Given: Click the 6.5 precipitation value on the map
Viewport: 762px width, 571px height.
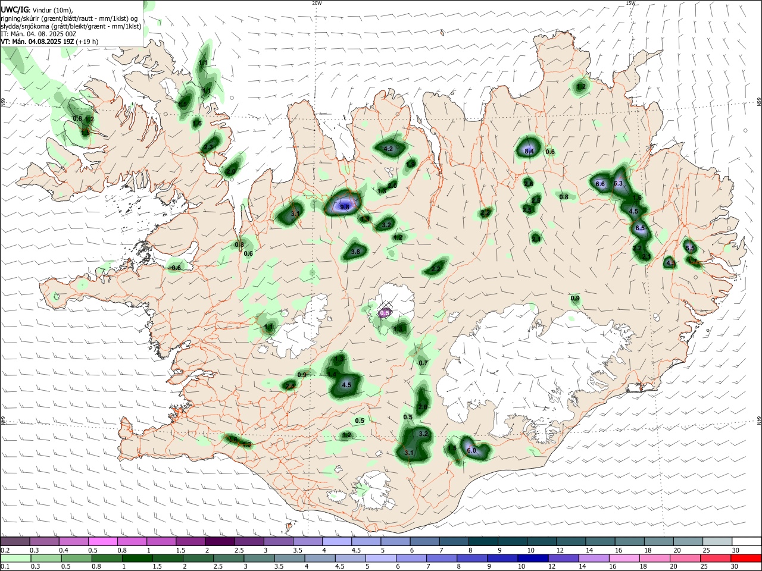Looking at the screenshot, I should tap(640, 228).
